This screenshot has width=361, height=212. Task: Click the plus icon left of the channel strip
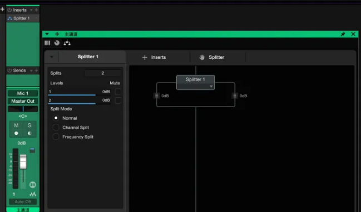2,9
